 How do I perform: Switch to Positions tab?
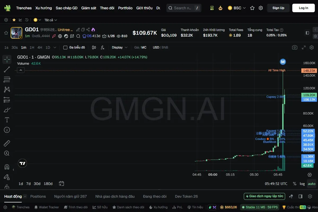pyautogui.click(x=38, y=196)
